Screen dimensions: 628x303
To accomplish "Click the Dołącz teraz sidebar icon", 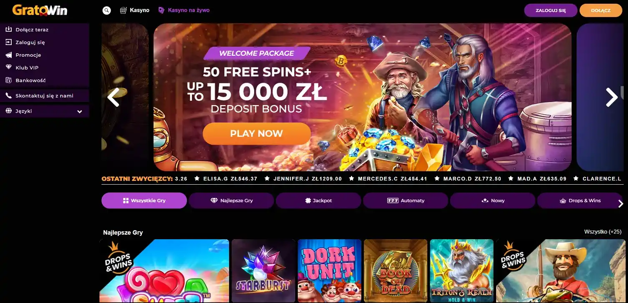I will pyautogui.click(x=8, y=30).
